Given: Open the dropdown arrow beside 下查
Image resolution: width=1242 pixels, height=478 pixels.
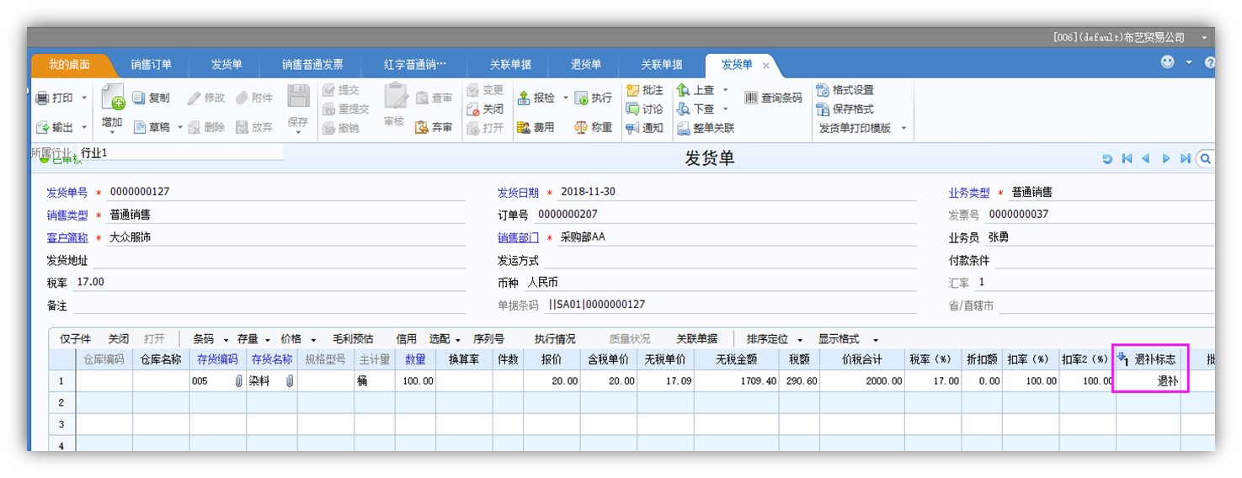Looking at the screenshot, I should click(725, 109).
